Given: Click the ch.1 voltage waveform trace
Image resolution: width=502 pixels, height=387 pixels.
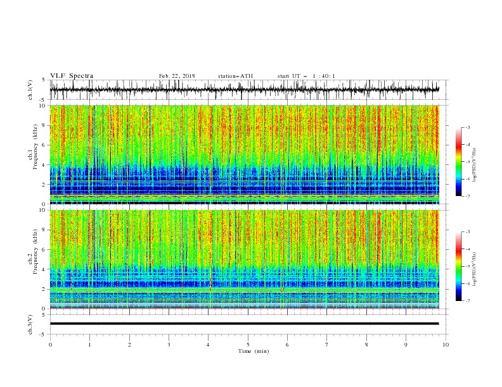Looking at the screenshot, I should (244, 89).
